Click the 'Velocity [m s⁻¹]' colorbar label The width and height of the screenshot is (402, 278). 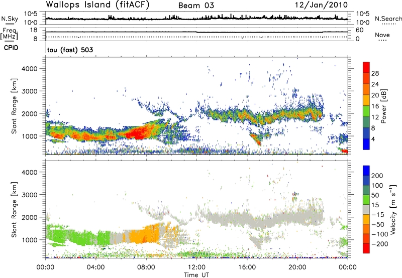coord(393,210)
